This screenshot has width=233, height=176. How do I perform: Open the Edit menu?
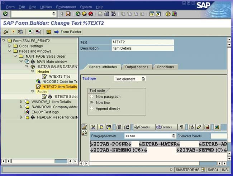point(22,7)
